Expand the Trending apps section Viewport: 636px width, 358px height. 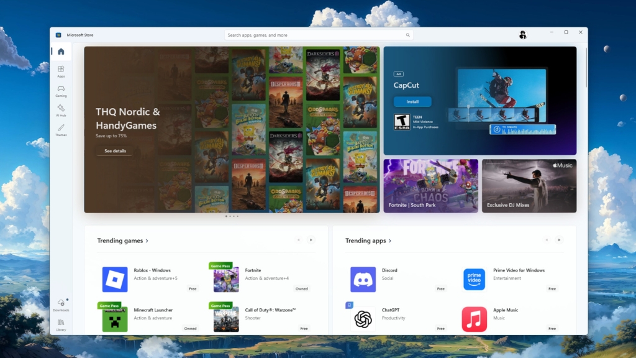click(368, 241)
